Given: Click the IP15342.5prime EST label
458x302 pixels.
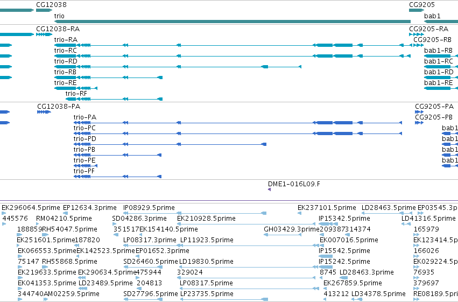Looking at the screenshot, I should [x=344, y=219].
